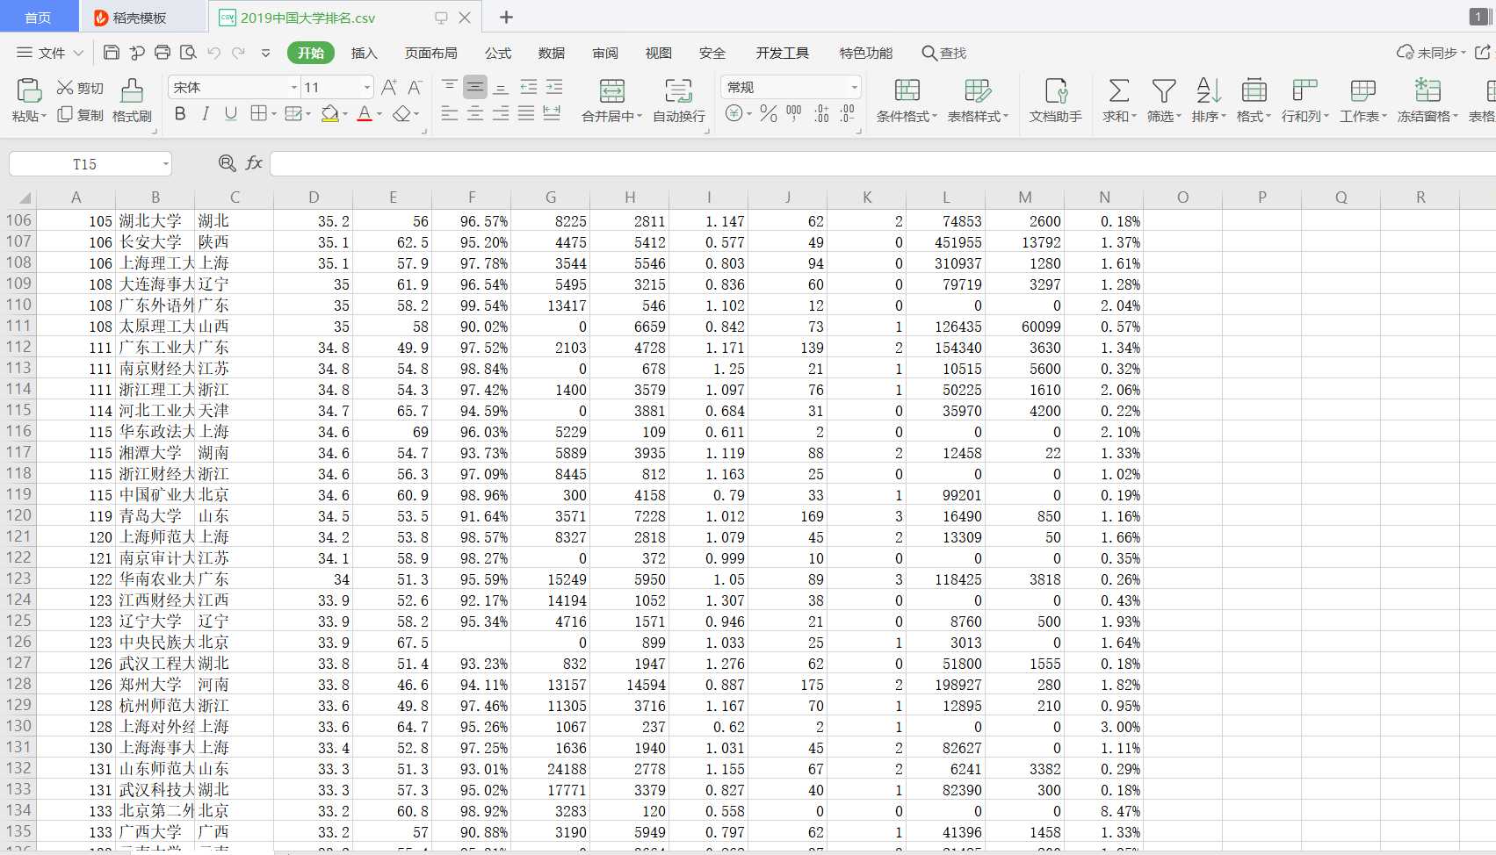Open Document Assistant (文档助手)
Image resolution: width=1496 pixels, height=855 pixels.
(1055, 100)
